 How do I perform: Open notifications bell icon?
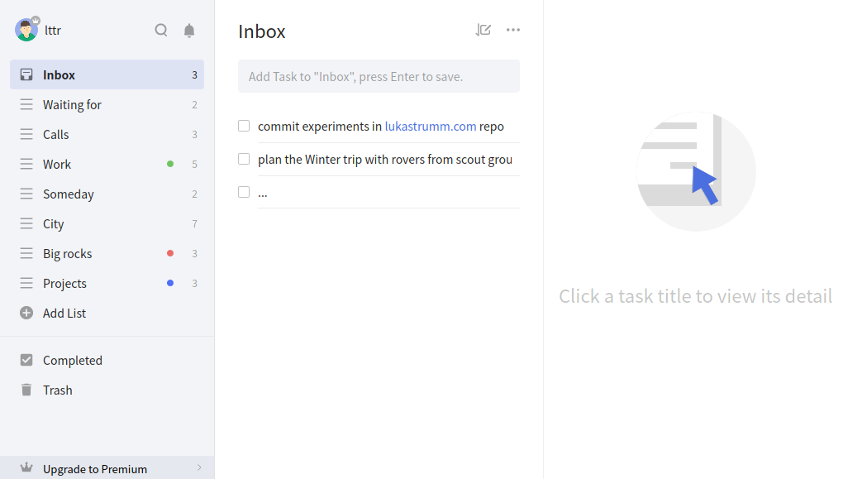tap(189, 31)
